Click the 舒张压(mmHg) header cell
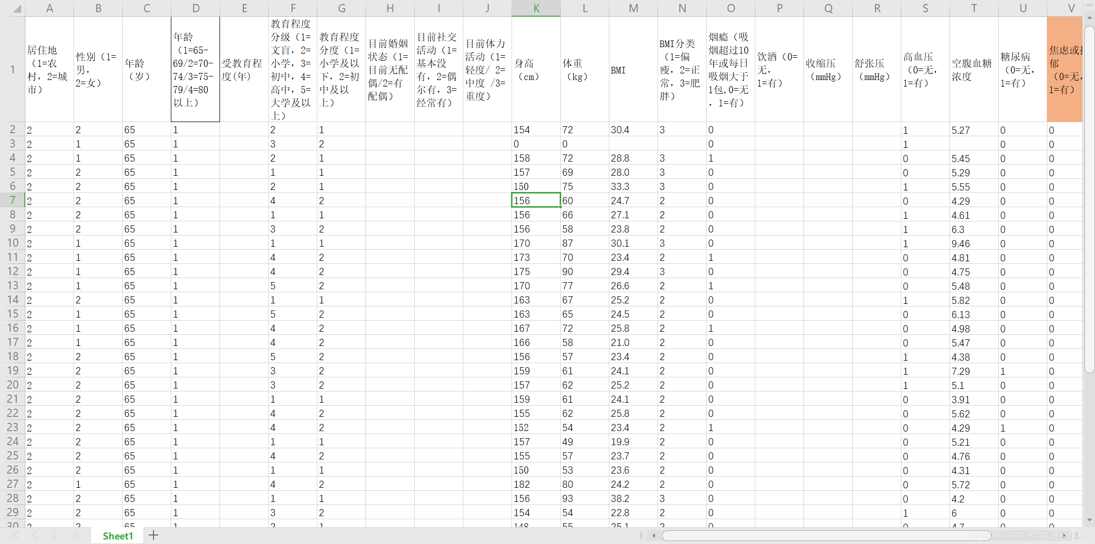 pyautogui.click(x=877, y=69)
